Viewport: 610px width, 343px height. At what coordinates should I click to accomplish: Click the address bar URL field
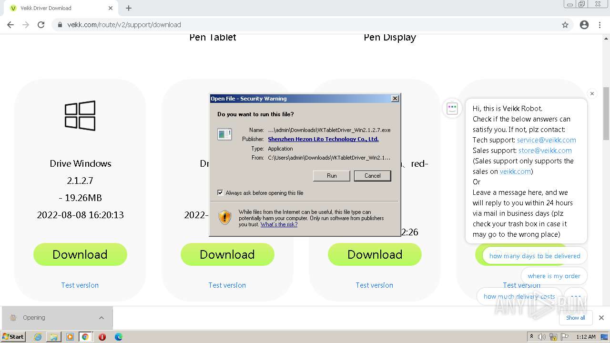coord(305,25)
